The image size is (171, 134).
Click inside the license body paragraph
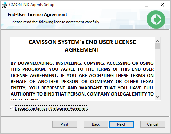[x=82, y=79]
